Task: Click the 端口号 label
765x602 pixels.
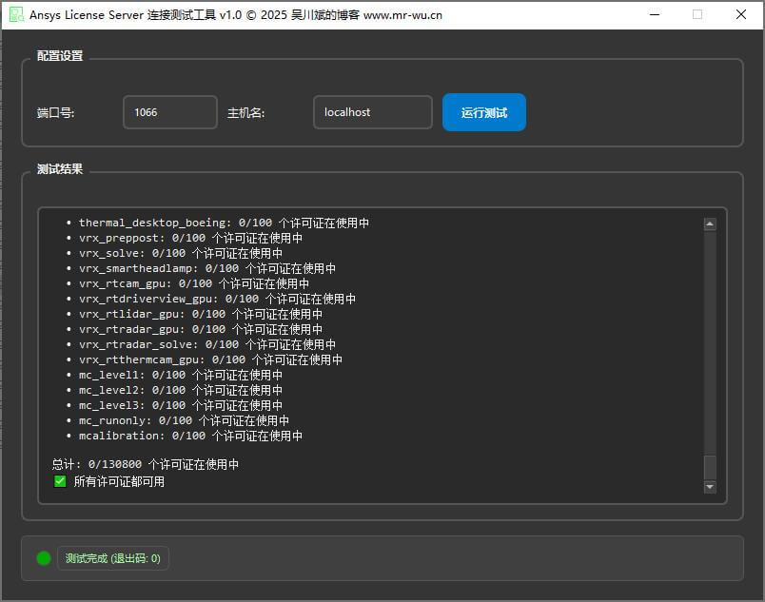Action: tap(55, 112)
